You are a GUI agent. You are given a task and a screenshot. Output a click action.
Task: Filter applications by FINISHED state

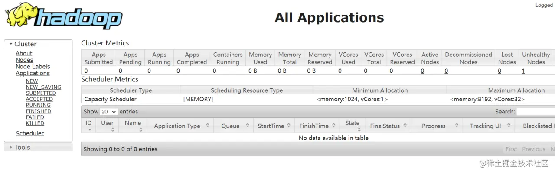tap(38, 111)
